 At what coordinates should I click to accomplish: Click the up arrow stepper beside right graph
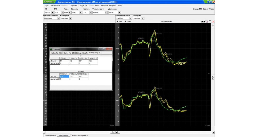[213, 24]
